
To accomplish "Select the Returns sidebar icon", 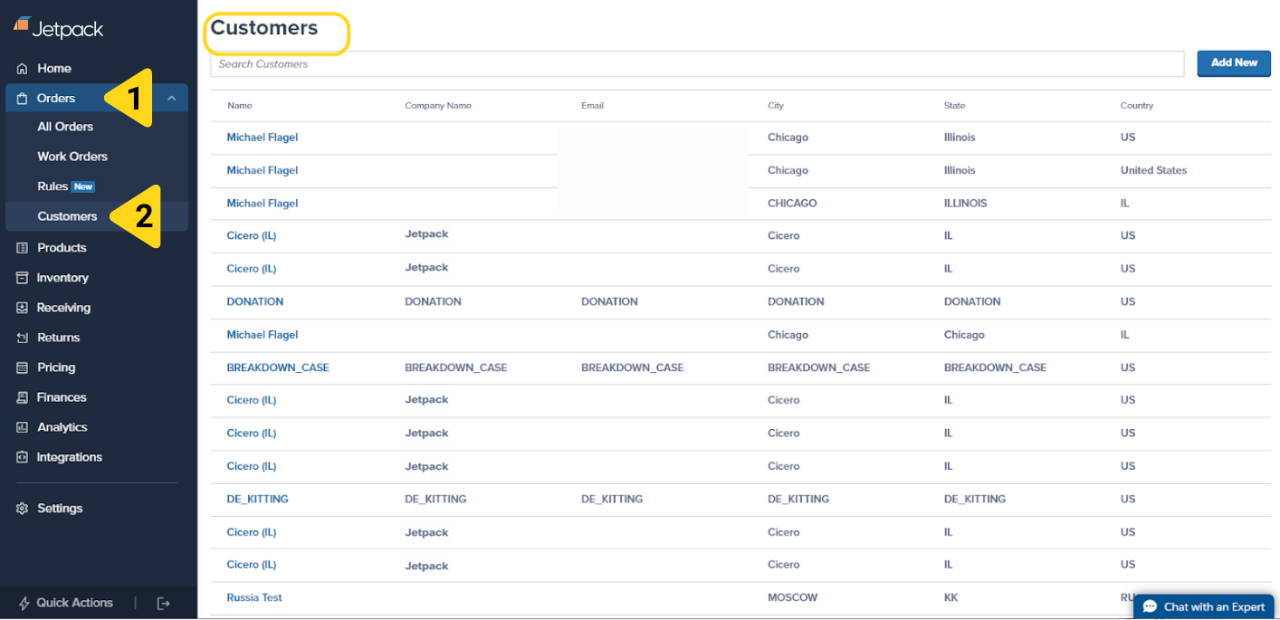I will (22, 337).
